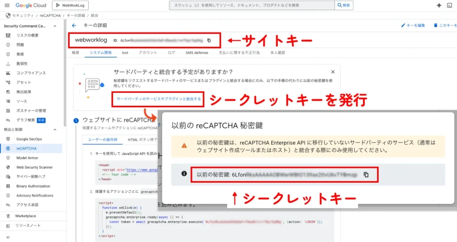Screen dimensions: 457x242
Task: Close the third-party integration banner
Action: tap(332, 71)
